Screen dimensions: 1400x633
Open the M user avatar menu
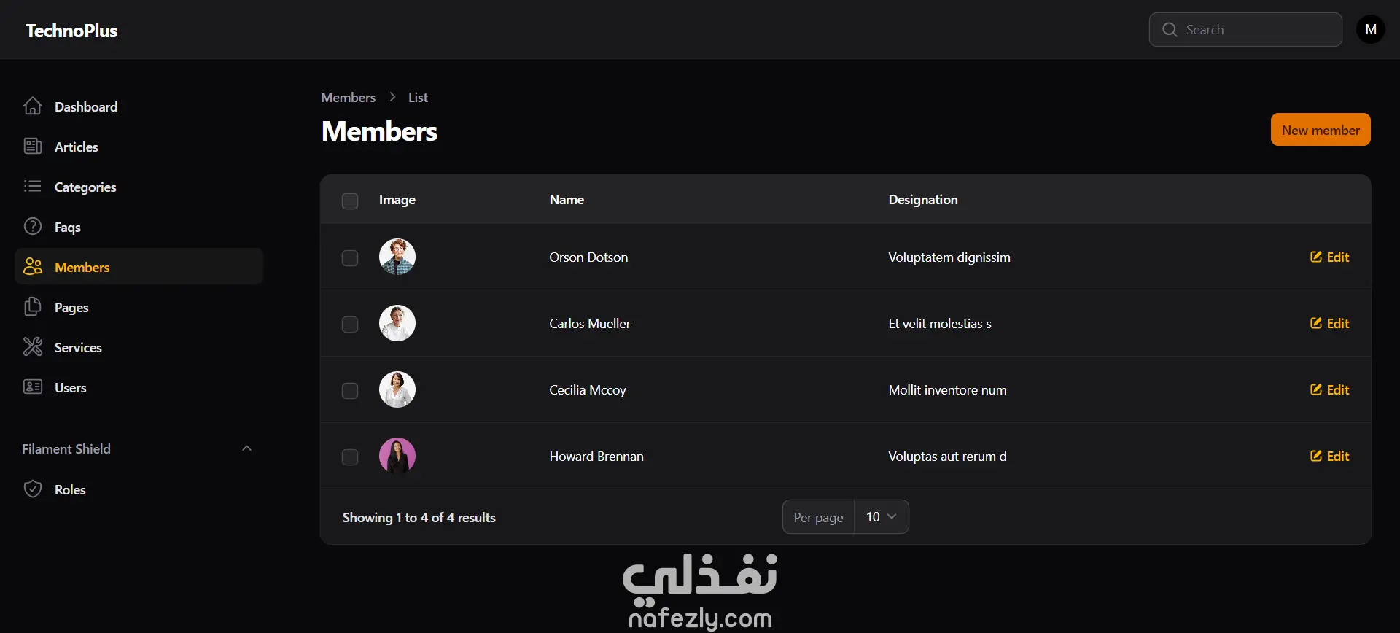coord(1371,29)
